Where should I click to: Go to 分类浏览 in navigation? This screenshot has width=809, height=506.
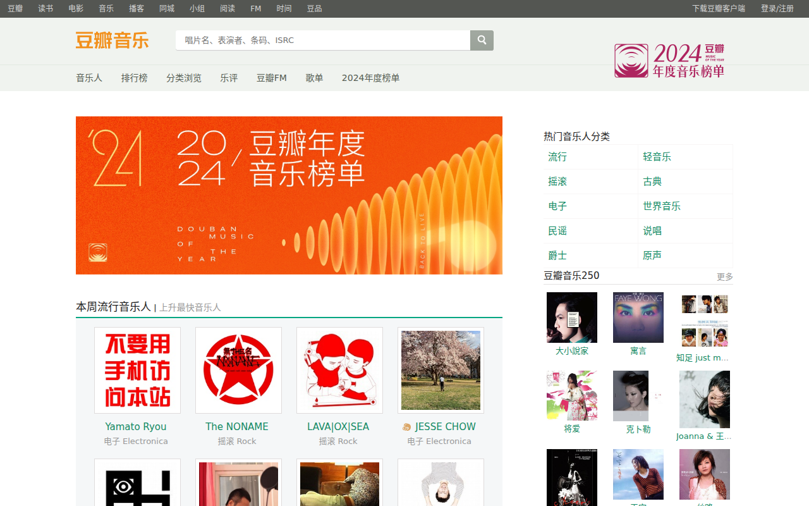(x=183, y=78)
